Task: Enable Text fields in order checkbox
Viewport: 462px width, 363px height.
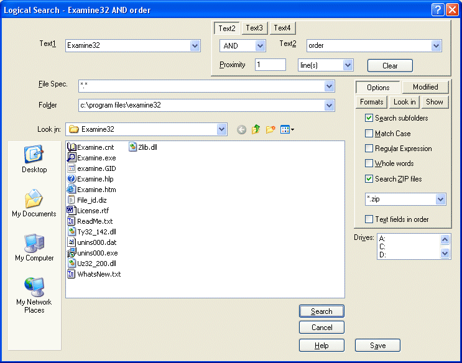Action: click(x=369, y=219)
